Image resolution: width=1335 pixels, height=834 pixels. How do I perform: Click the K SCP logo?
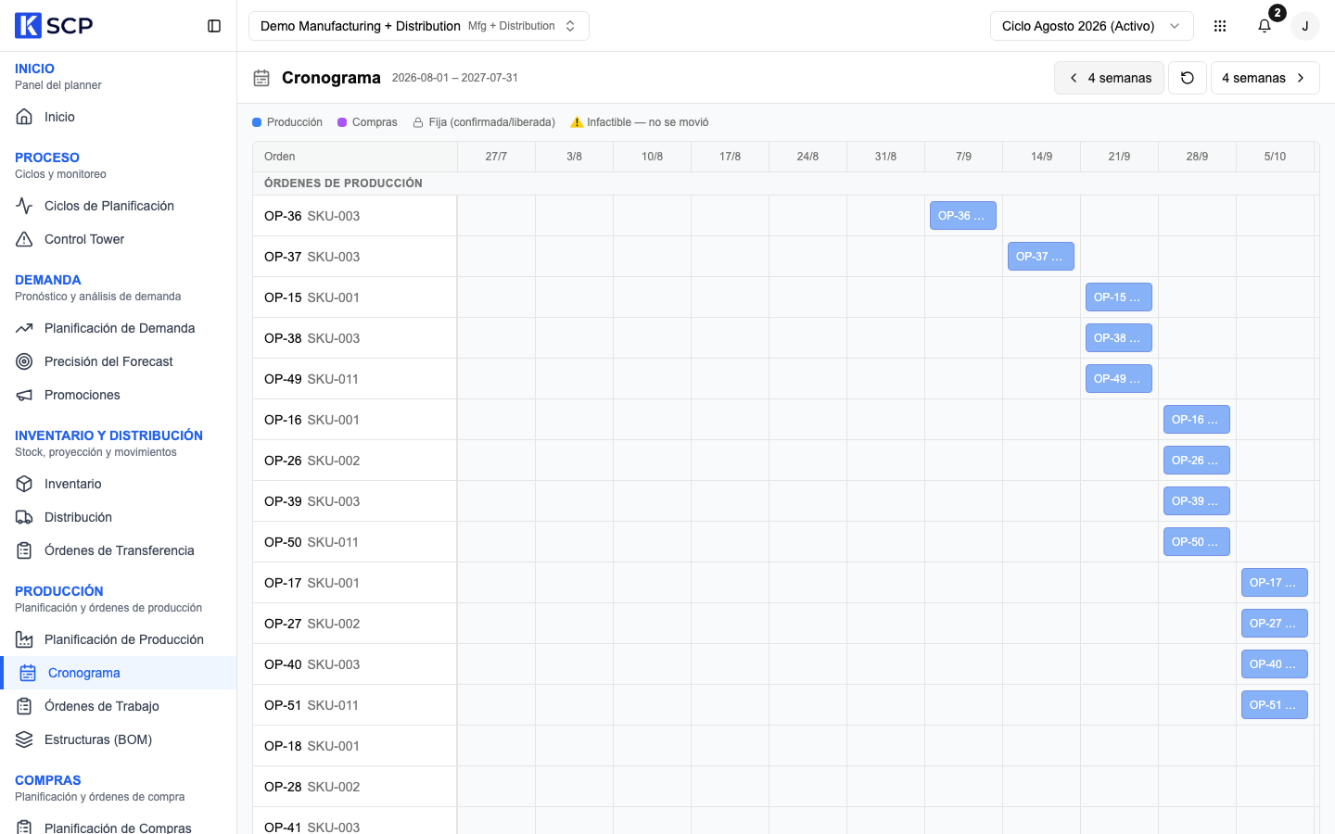[x=54, y=26]
